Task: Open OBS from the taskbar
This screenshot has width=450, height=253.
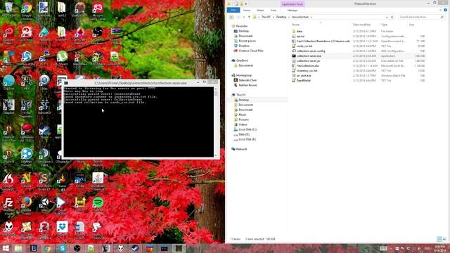Action: (x=77, y=248)
